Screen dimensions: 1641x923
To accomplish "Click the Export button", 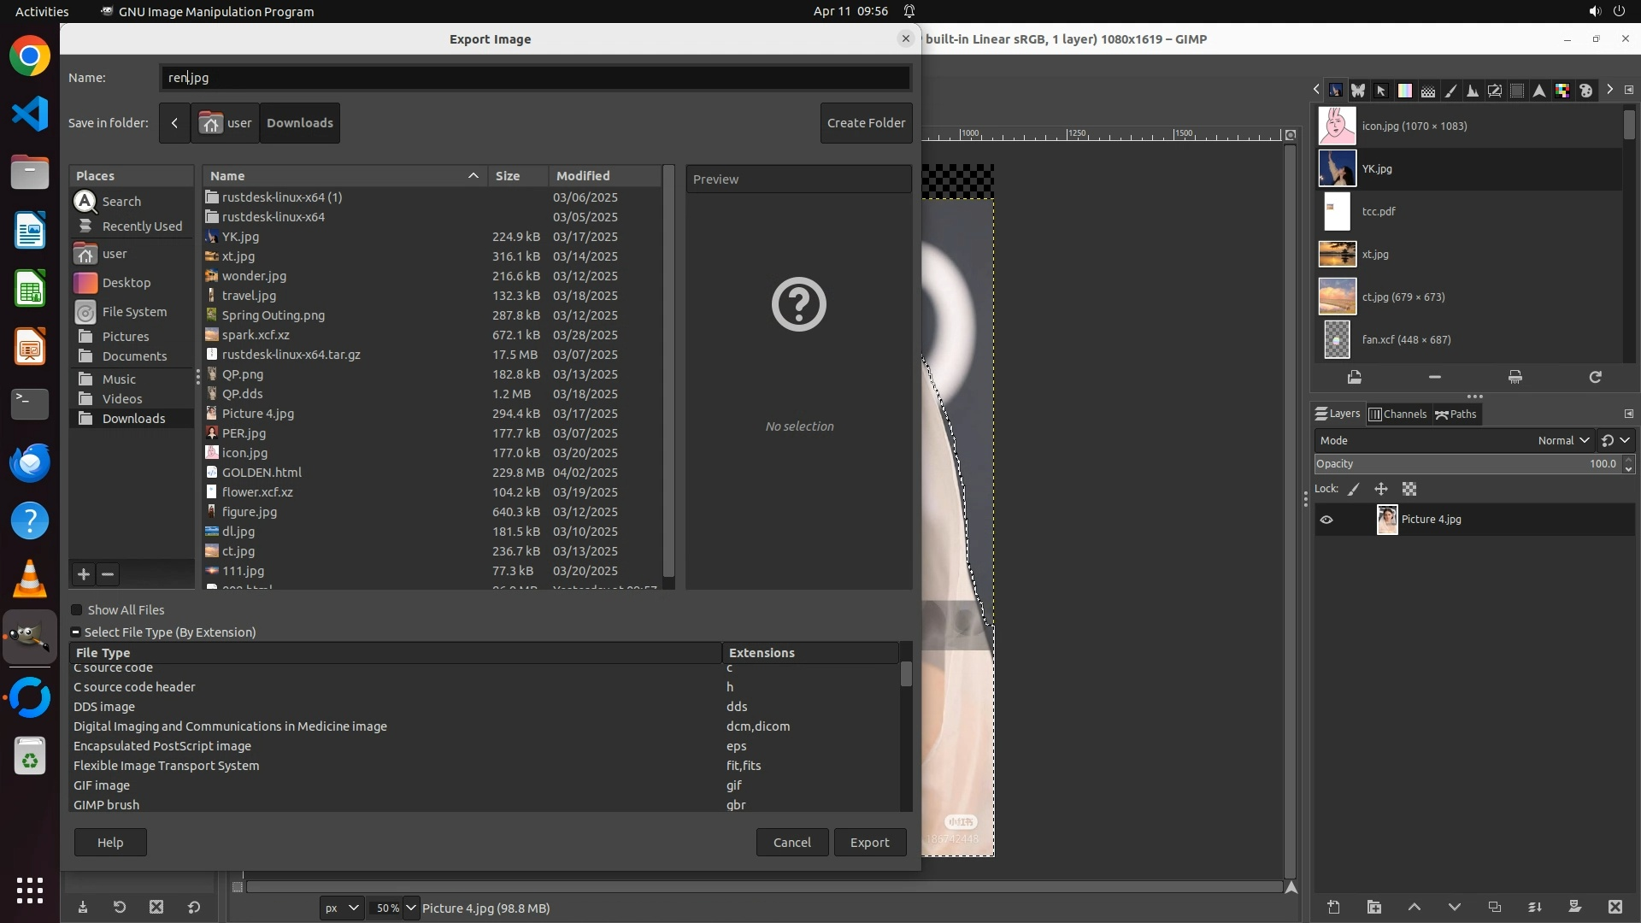I will tap(869, 843).
